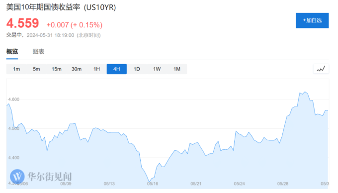Click the active 4H interval button
The image size is (338, 193).
[x=117, y=69]
